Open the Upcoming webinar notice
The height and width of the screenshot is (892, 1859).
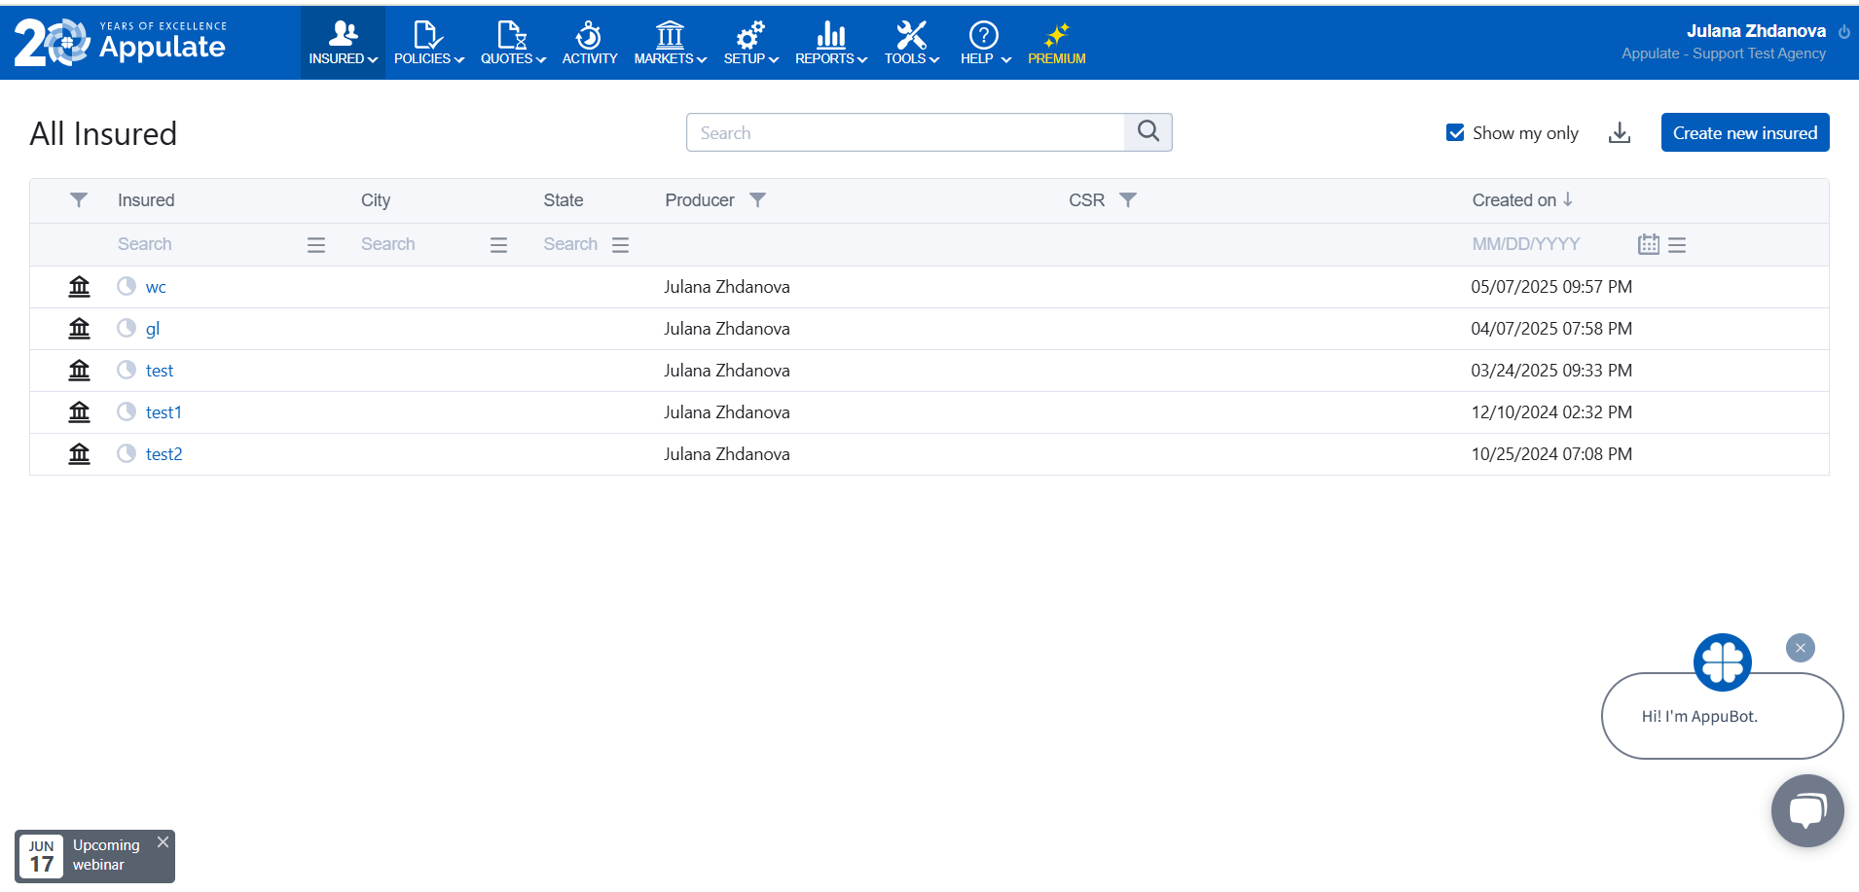pyautogui.click(x=93, y=855)
